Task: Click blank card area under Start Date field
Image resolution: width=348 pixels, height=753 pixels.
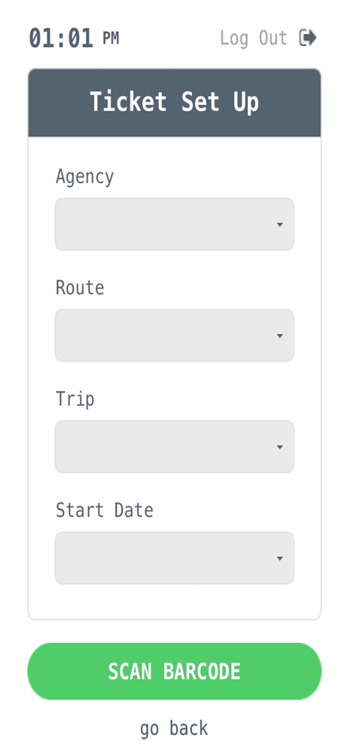Action: [x=175, y=602]
